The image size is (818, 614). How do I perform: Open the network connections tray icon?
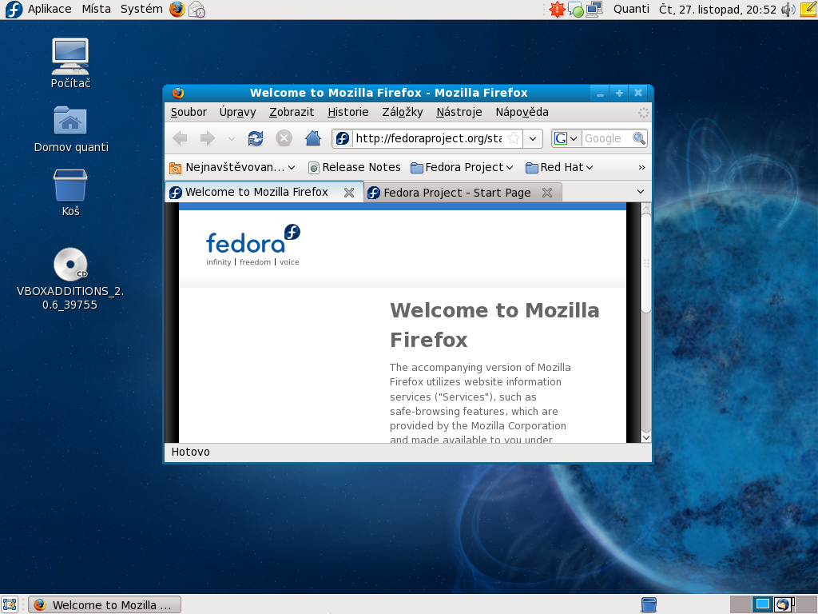pos(594,10)
